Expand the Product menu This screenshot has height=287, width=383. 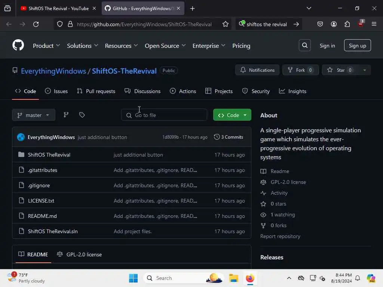click(x=46, y=46)
